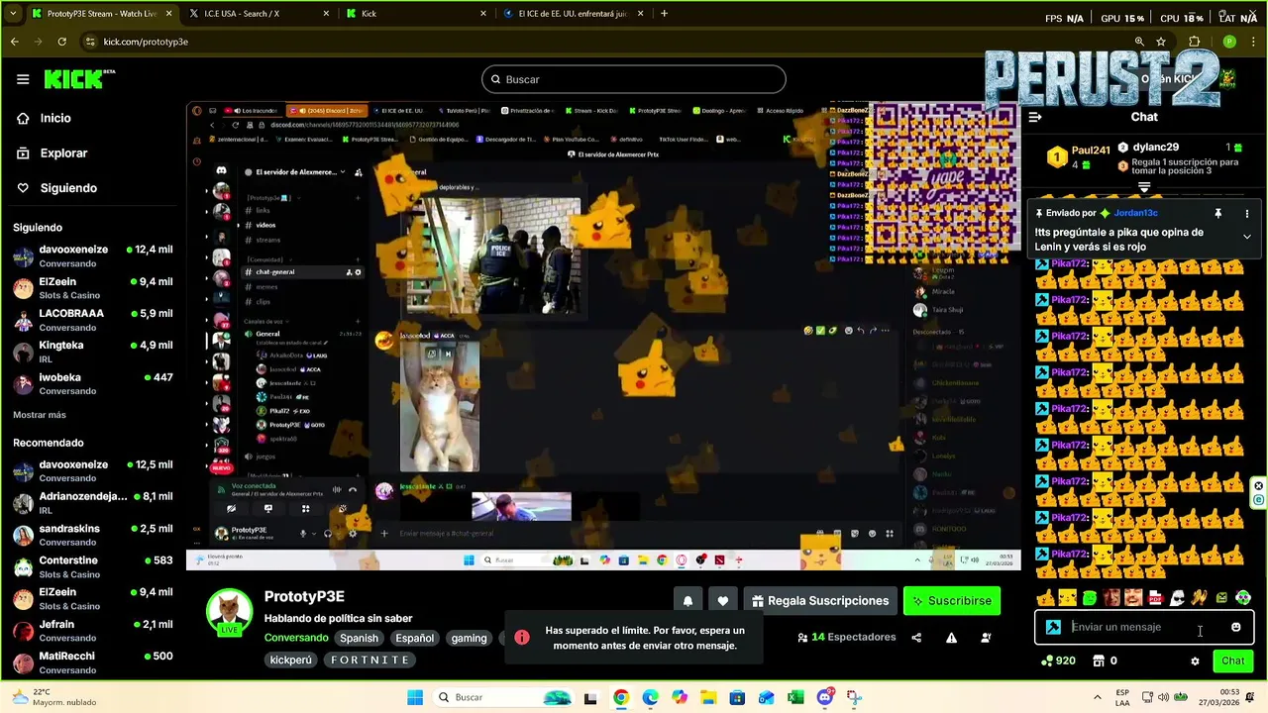Click Paul241 in the gift leaderboard
The width and height of the screenshot is (1268, 713).
[1091, 151]
